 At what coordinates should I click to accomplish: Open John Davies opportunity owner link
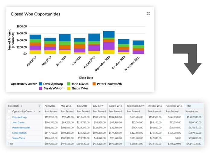19,122
